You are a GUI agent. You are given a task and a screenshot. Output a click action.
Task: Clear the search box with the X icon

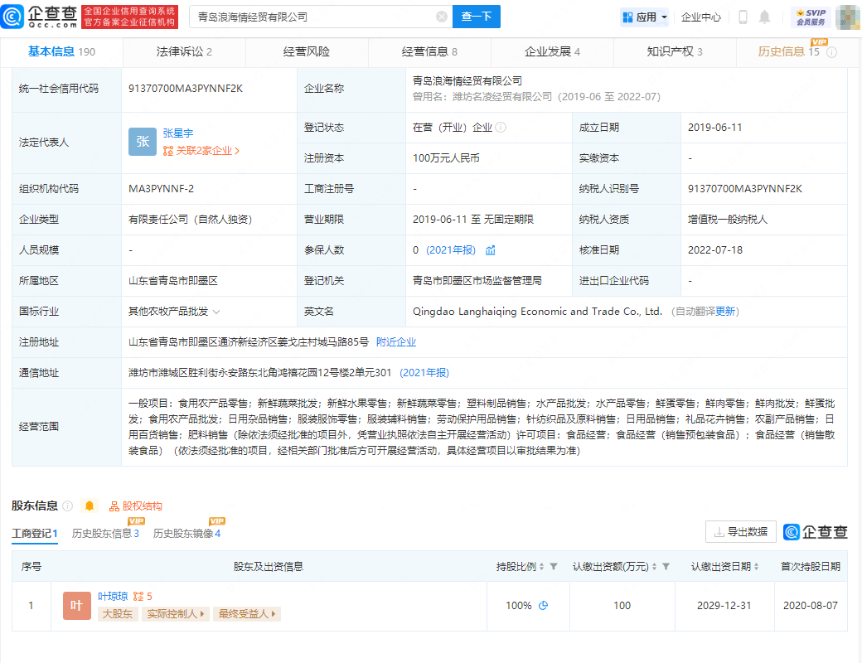point(442,17)
